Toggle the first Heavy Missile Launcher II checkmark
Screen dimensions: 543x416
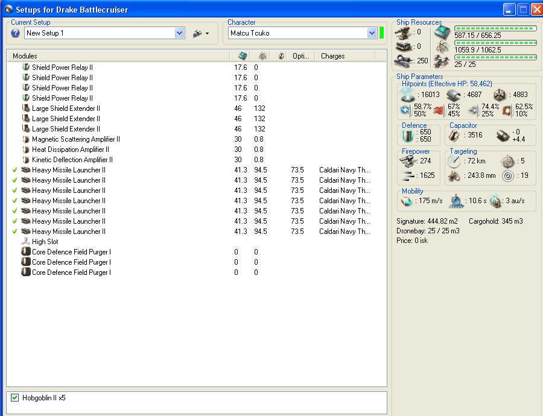pyautogui.click(x=14, y=170)
